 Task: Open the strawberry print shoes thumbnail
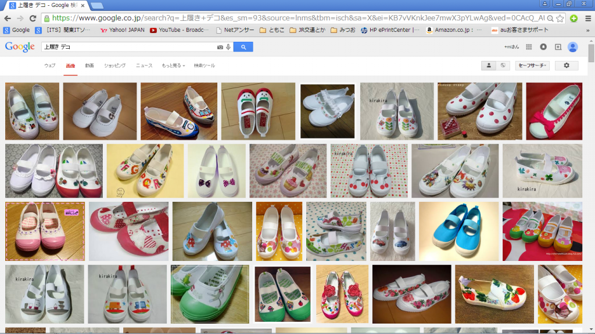[494, 294]
